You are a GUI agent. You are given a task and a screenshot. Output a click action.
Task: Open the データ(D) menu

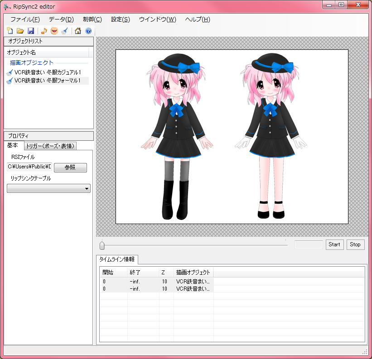(61, 19)
